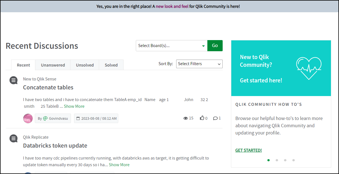Switch to the Unsolved tab
Screen dimensions: 339x174
pos(85,65)
